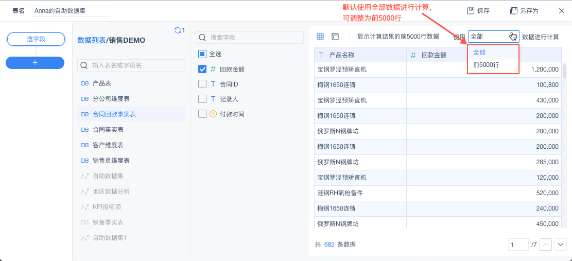Select the 全部 option in the dropdown list
Viewport: 572px width, 261px height.
(x=479, y=53)
